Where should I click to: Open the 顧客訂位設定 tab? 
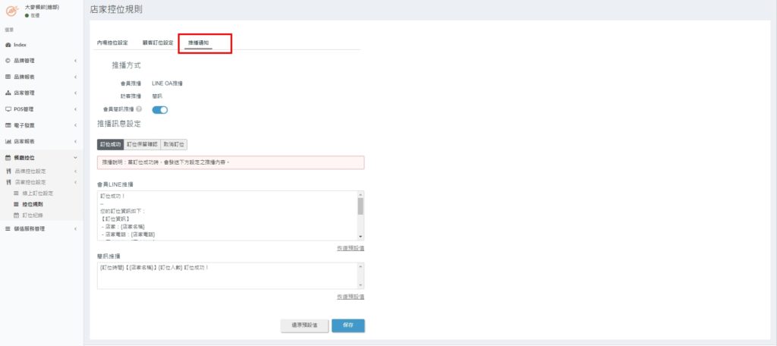(158, 42)
